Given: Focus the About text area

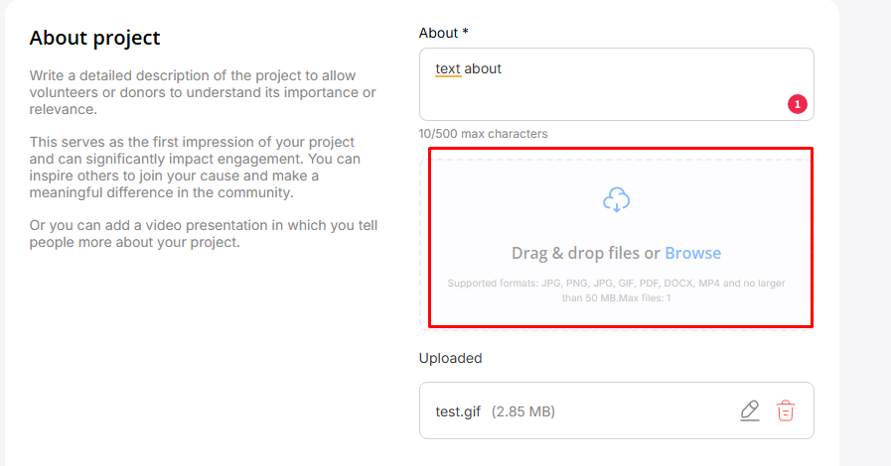Looking at the screenshot, I should click(x=616, y=94).
